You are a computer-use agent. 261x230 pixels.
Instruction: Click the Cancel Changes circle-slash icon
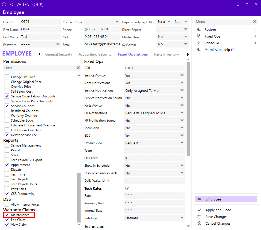tap(199, 223)
